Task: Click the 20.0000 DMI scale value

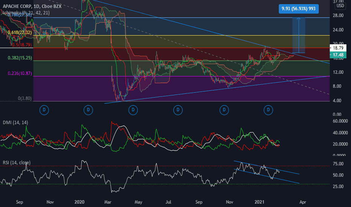Action: click(340, 144)
